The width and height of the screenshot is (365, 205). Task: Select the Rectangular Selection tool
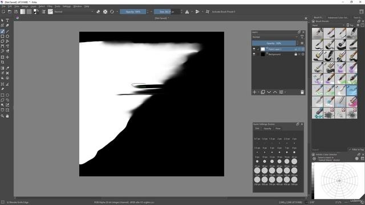[x=2, y=95]
